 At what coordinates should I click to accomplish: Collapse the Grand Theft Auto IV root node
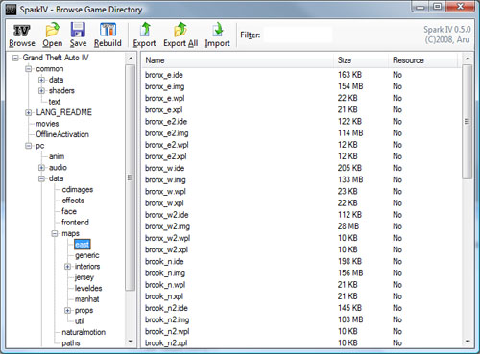coord(15,59)
